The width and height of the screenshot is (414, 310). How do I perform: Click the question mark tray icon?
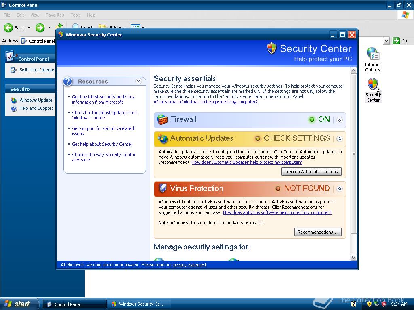pyautogui.click(x=353, y=304)
